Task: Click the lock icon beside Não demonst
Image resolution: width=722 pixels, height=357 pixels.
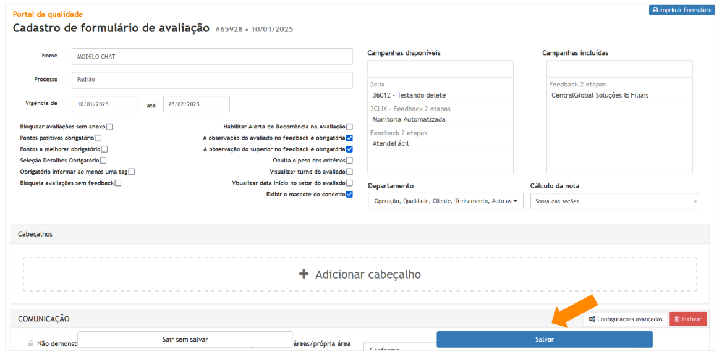Action: click(30, 343)
